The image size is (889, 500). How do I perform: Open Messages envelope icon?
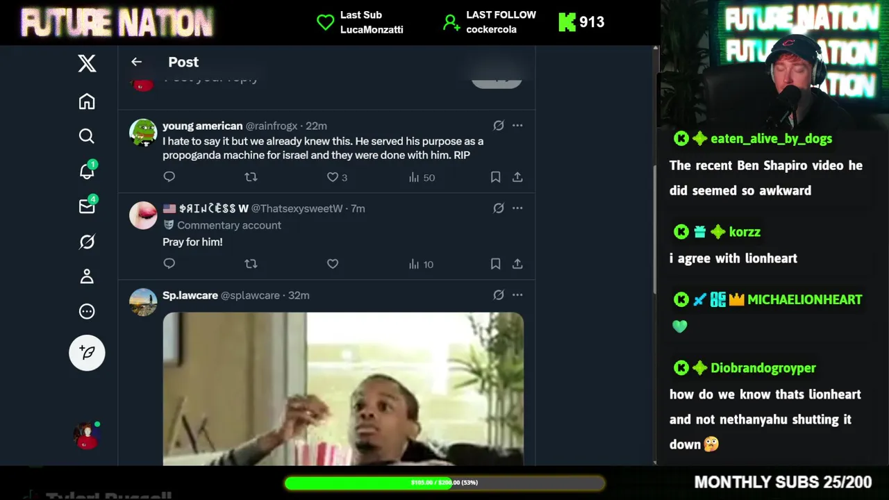pyautogui.click(x=87, y=206)
